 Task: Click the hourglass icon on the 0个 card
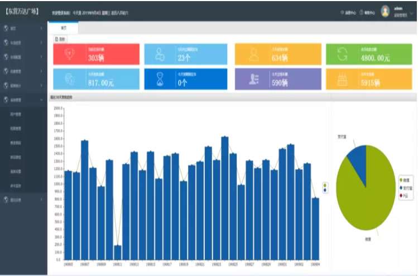click(160, 79)
